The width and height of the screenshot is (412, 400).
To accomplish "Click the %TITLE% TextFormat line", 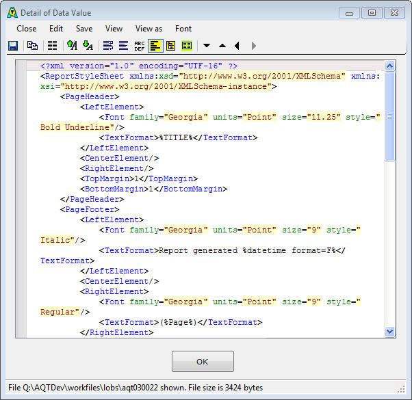I will point(178,137).
